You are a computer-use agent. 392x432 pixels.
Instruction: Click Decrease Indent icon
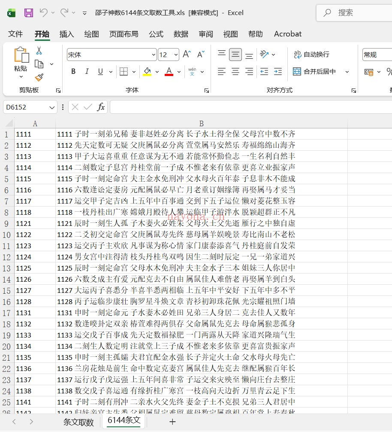(264, 72)
